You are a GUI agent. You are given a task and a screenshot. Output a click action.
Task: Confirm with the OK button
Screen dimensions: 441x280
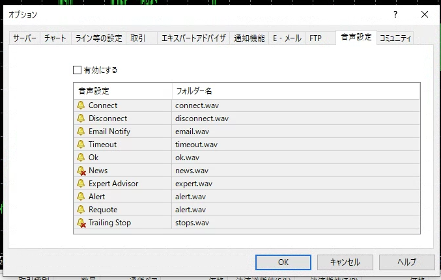(x=283, y=262)
